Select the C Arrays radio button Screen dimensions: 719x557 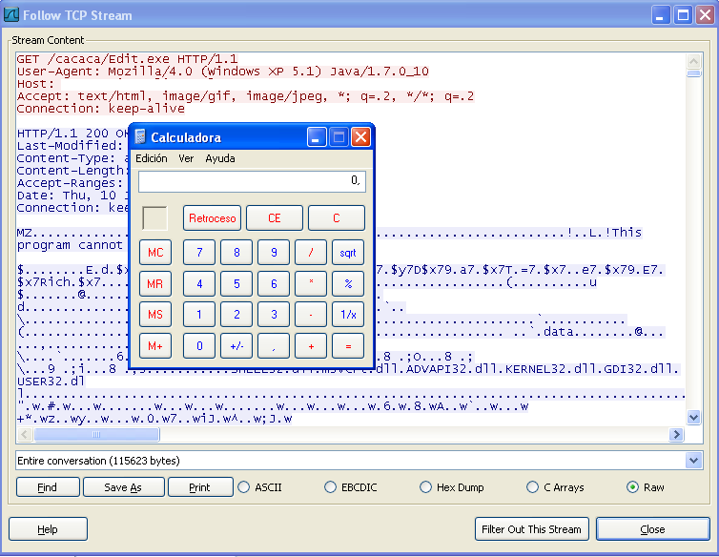point(532,487)
